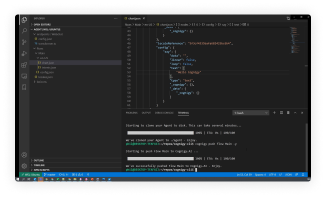Viewport: 326px width, 197px height.
Task: Open the Accounts menu icon
Action: click(24, 155)
